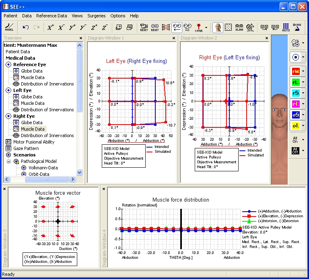Collapse the Pathological Model tree node

9,161
